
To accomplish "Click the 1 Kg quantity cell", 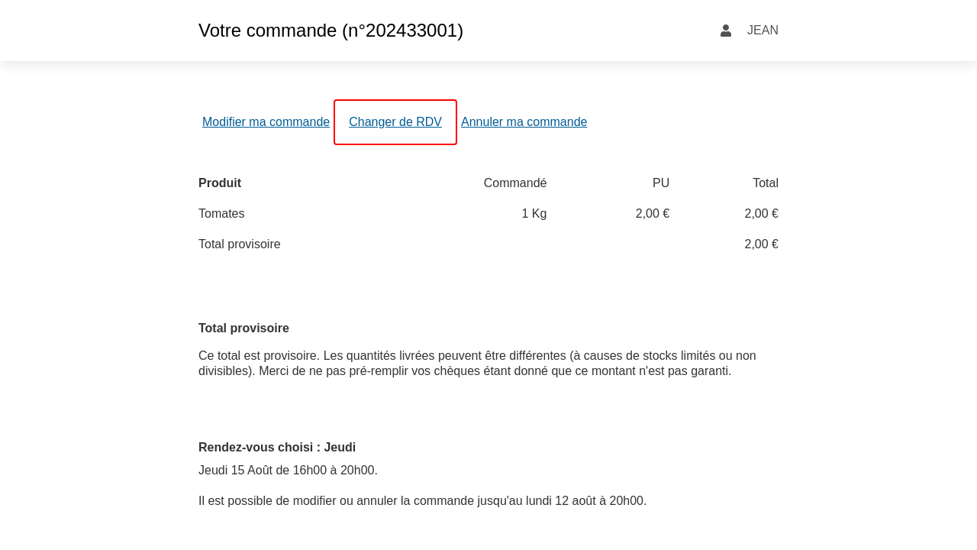I will (x=534, y=214).
